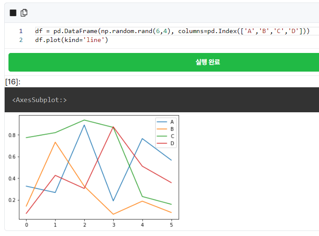Click np.random.rand in the code
319x236 pixels.
[126, 31]
